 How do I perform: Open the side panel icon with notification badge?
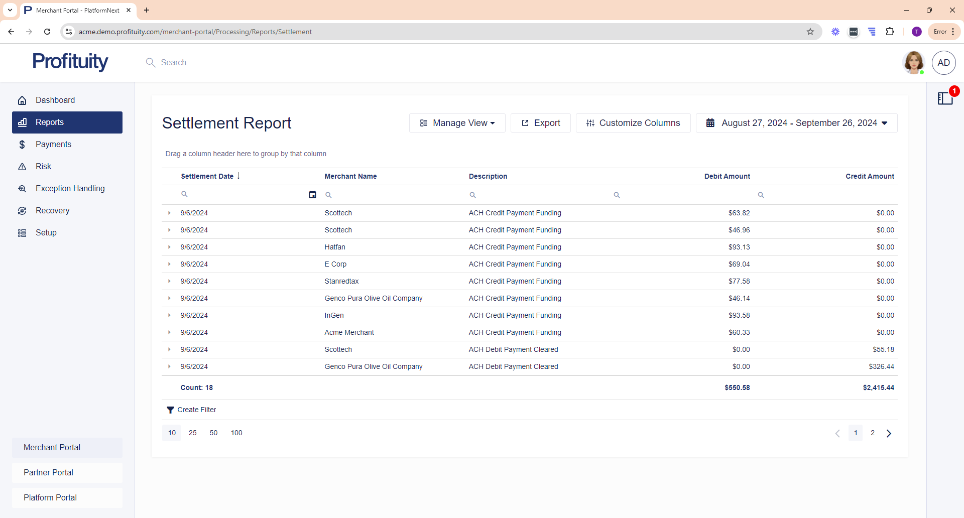[945, 98]
